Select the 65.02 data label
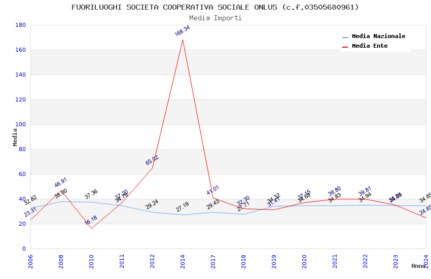Screen dimensions: 431x279 coord(152,160)
